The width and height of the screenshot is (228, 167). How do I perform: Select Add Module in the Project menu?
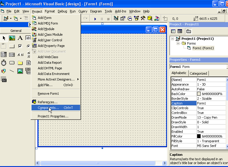(56, 29)
